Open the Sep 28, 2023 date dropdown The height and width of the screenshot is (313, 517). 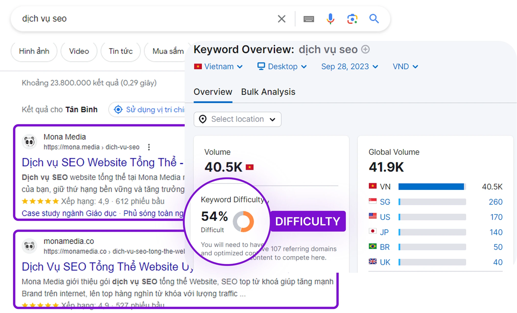[350, 66]
